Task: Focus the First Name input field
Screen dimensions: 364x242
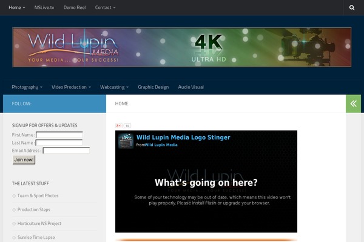Action: click(x=59, y=135)
